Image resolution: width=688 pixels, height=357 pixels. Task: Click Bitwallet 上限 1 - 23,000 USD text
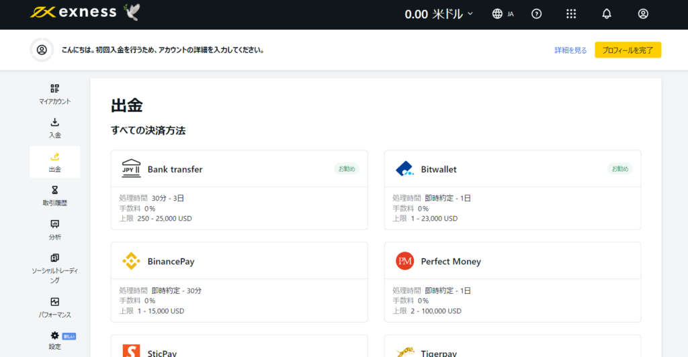point(425,219)
